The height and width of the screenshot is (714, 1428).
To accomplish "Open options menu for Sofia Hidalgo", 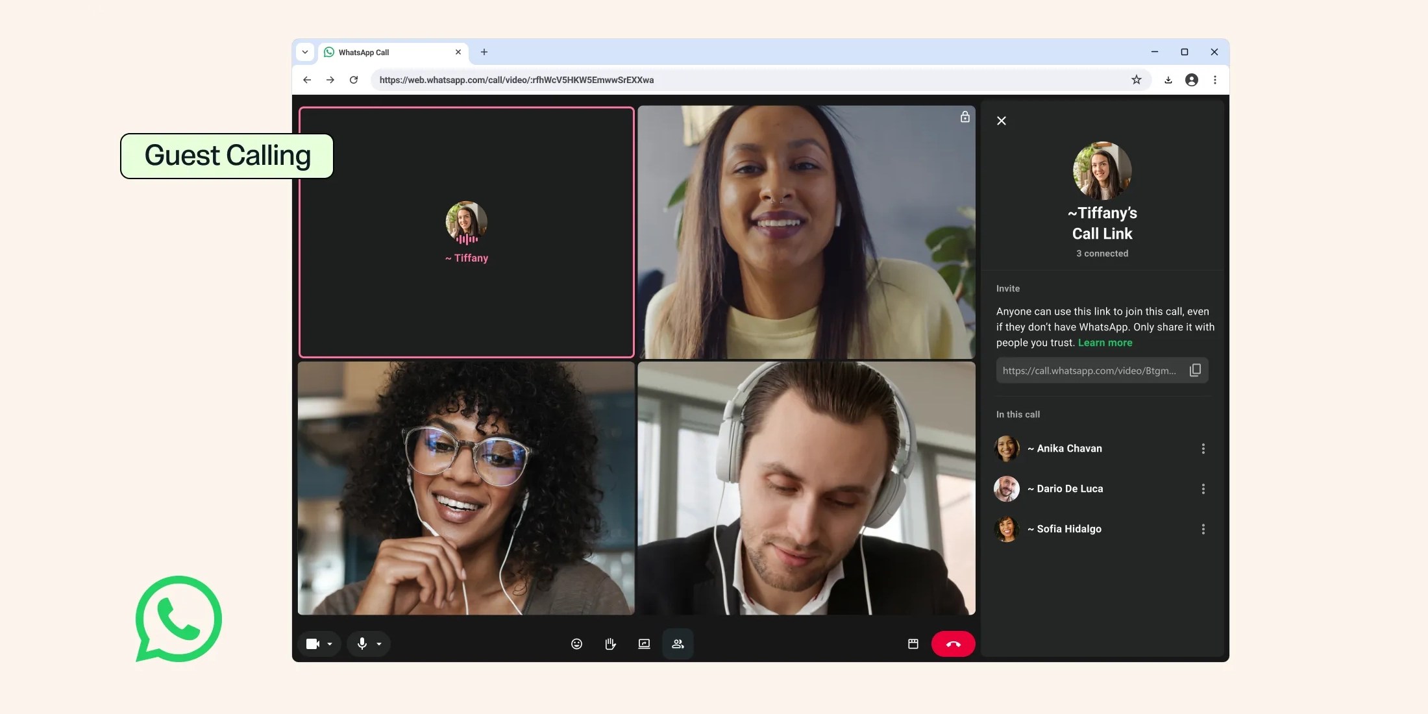I will pos(1203,529).
